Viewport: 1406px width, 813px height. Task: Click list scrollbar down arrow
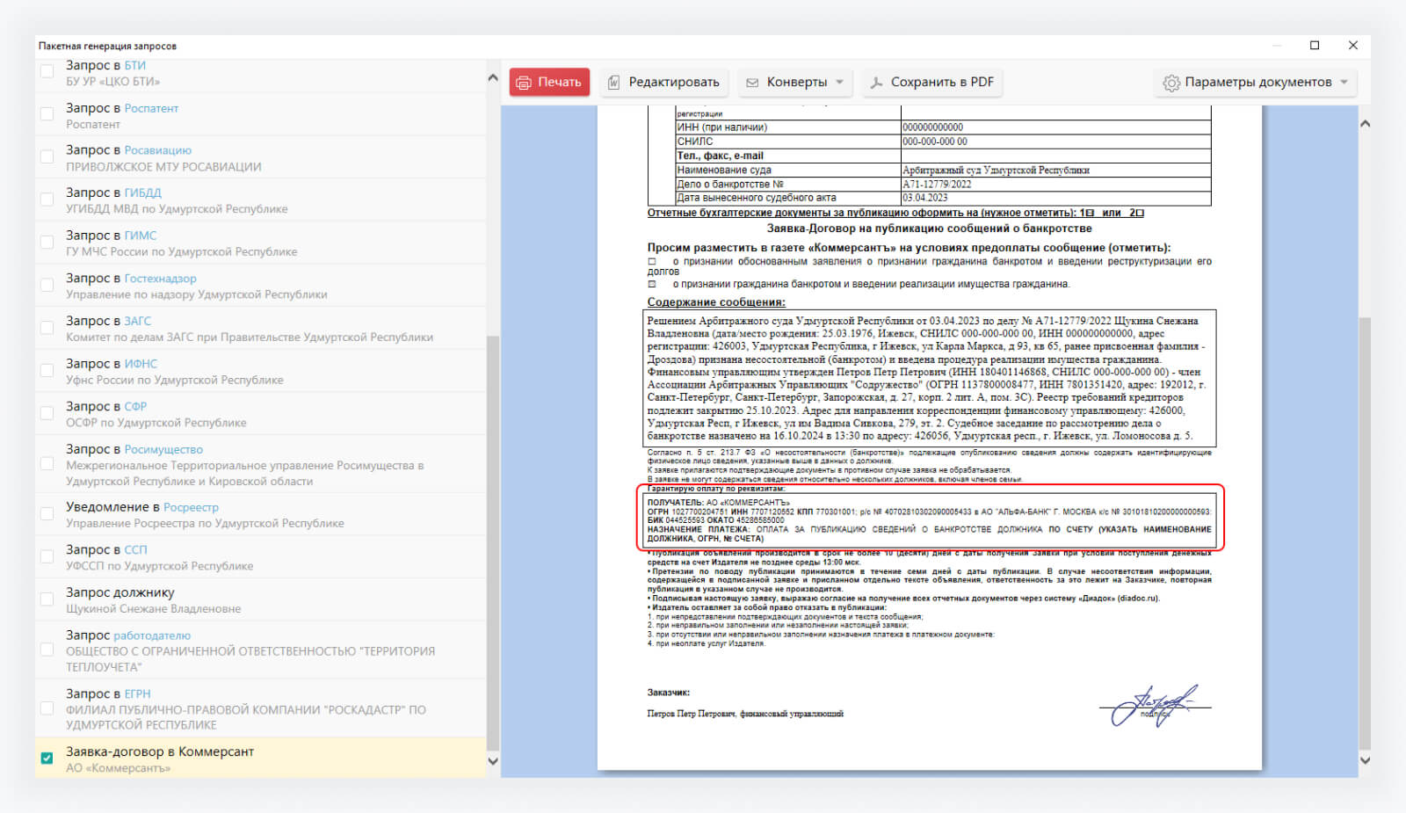coord(493,761)
